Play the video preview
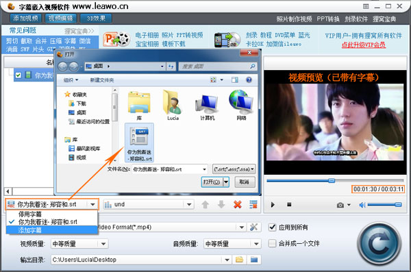The height and width of the screenshot is (272, 411). click(x=273, y=205)
